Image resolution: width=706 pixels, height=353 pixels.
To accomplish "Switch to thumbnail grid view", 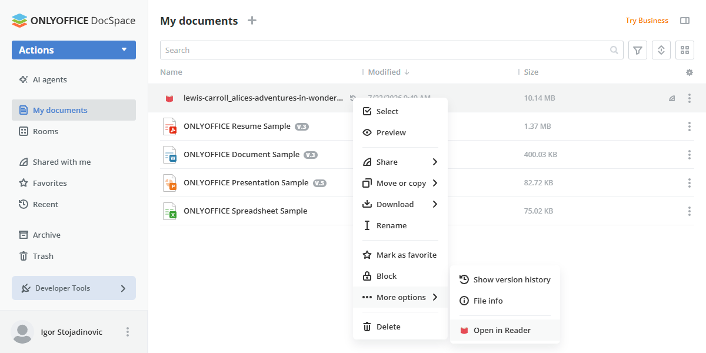I will point(685,50).
